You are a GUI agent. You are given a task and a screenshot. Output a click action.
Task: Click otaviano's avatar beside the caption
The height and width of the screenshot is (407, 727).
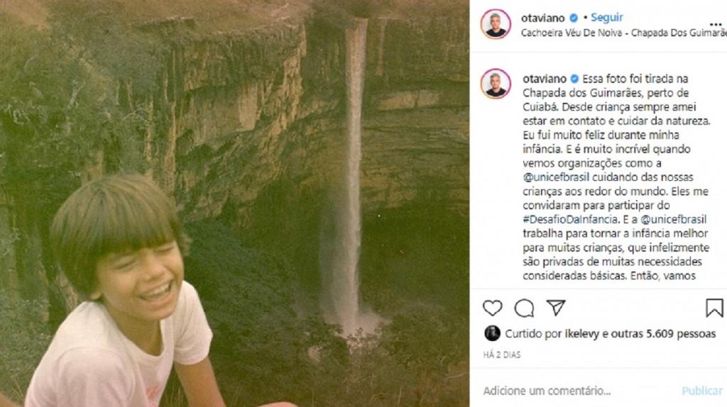coord(495,84)
